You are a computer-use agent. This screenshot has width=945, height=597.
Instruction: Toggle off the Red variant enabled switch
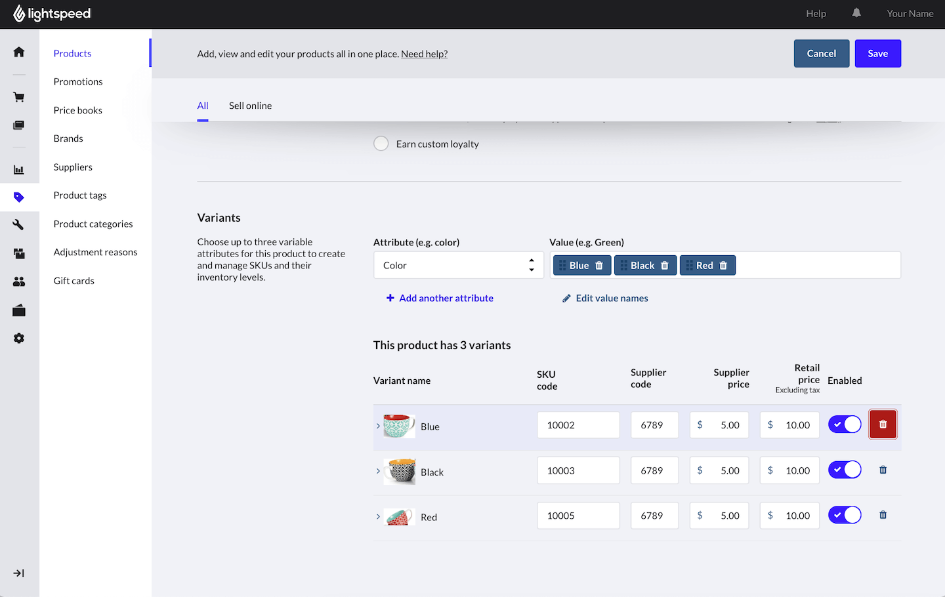(x=845, y=515)
